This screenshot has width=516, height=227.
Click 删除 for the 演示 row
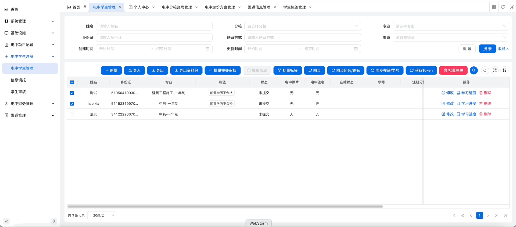485,114
